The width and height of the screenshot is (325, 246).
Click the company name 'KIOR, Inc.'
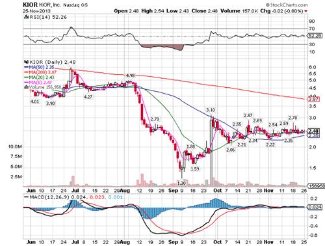click(49, 5)
